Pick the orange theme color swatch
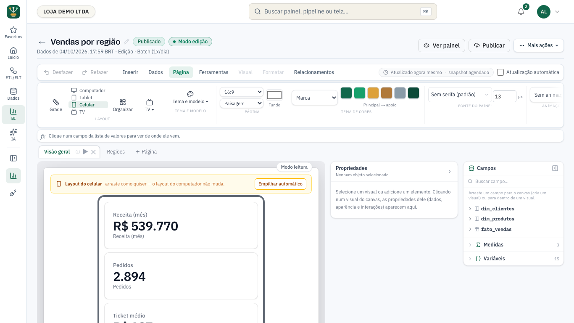This screenshot has height=323, width=574. 373,93
